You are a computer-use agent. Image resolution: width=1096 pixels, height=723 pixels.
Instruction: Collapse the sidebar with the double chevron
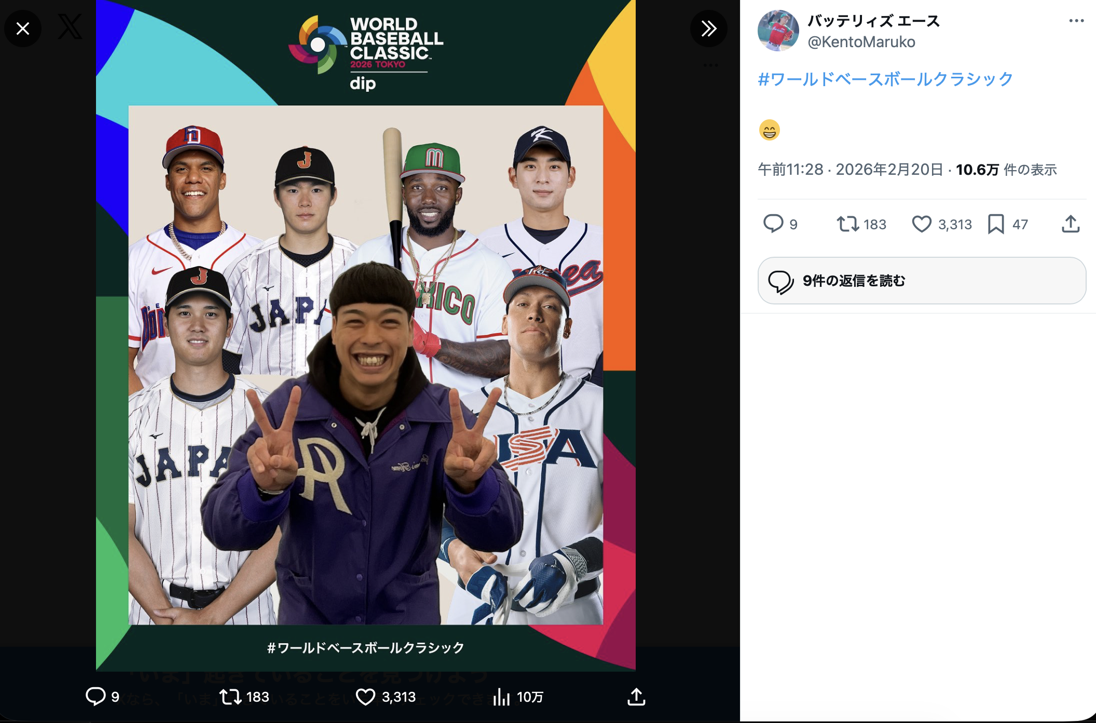coord(708,29)
